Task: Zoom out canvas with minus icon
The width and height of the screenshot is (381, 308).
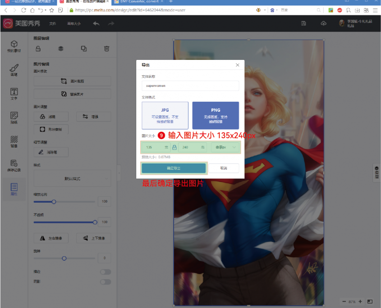Action: click(x=344, y=301)
